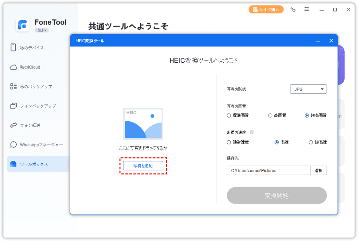358x241 pixels.
Task: Click the 私のデバイス phone icon
Action: [13, 48]
